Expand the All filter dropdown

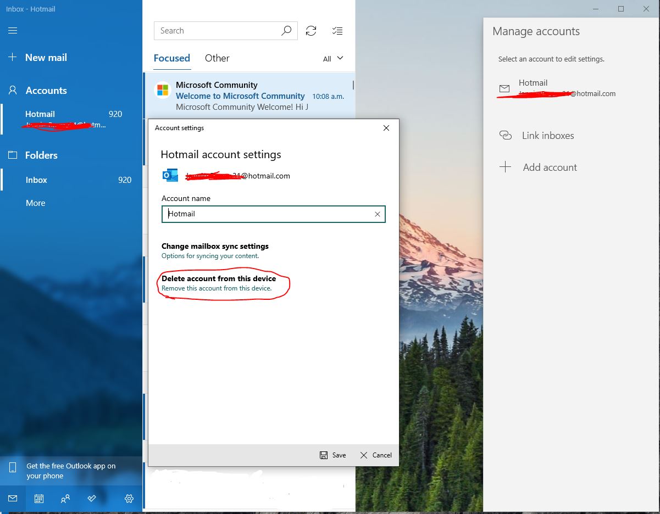click(x=333, y=59)
